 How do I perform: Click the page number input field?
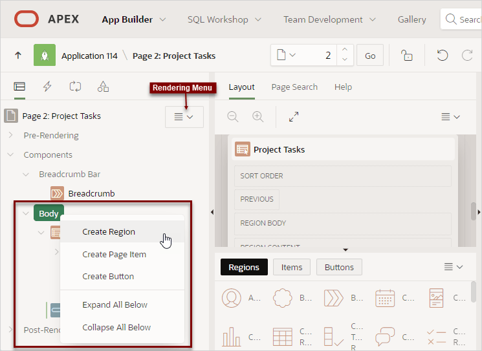coord(317,56)
